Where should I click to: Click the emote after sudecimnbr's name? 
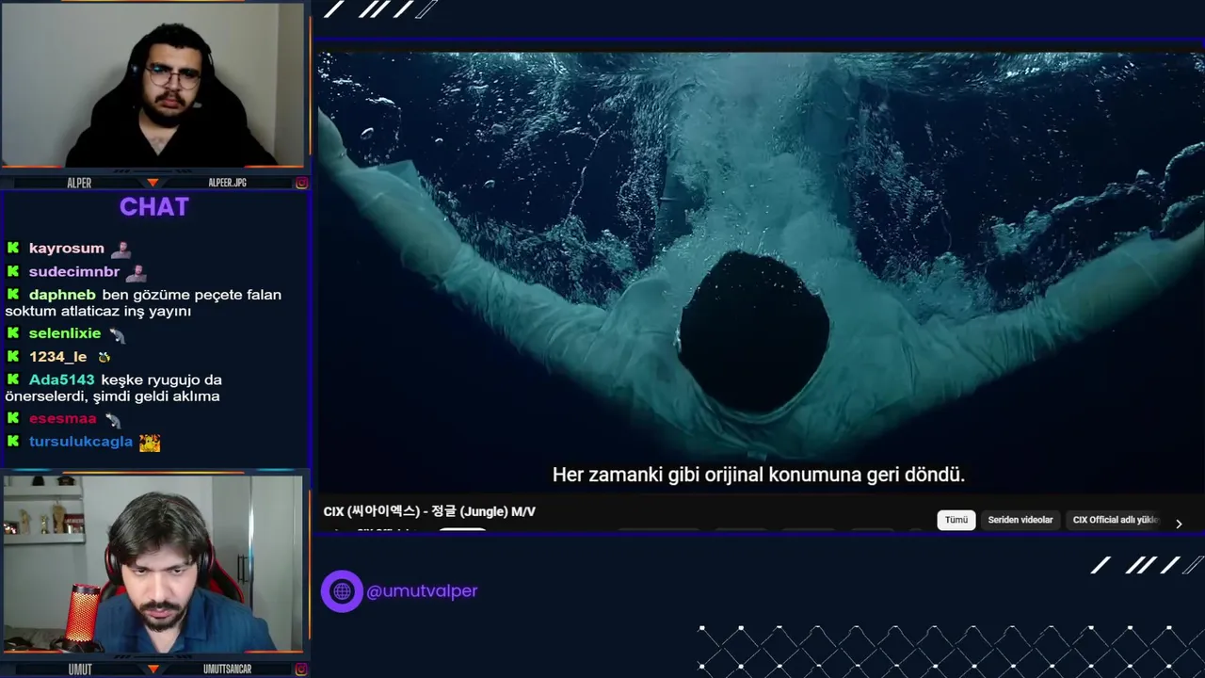136,272
